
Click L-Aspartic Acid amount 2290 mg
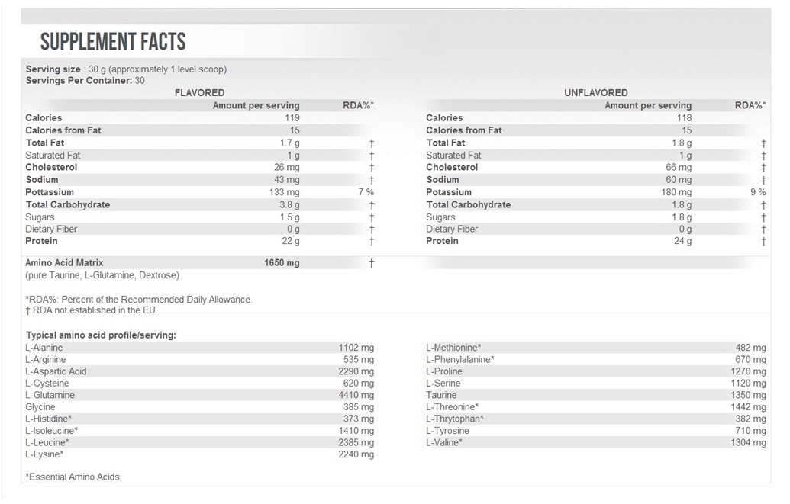pyautogui.click(x=356, y=371)
